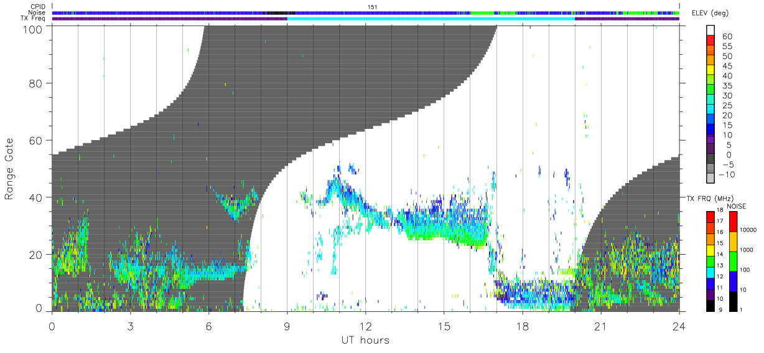
Task: Pick the dark gray ELEV segment below 0
Action: coord(711,159)
